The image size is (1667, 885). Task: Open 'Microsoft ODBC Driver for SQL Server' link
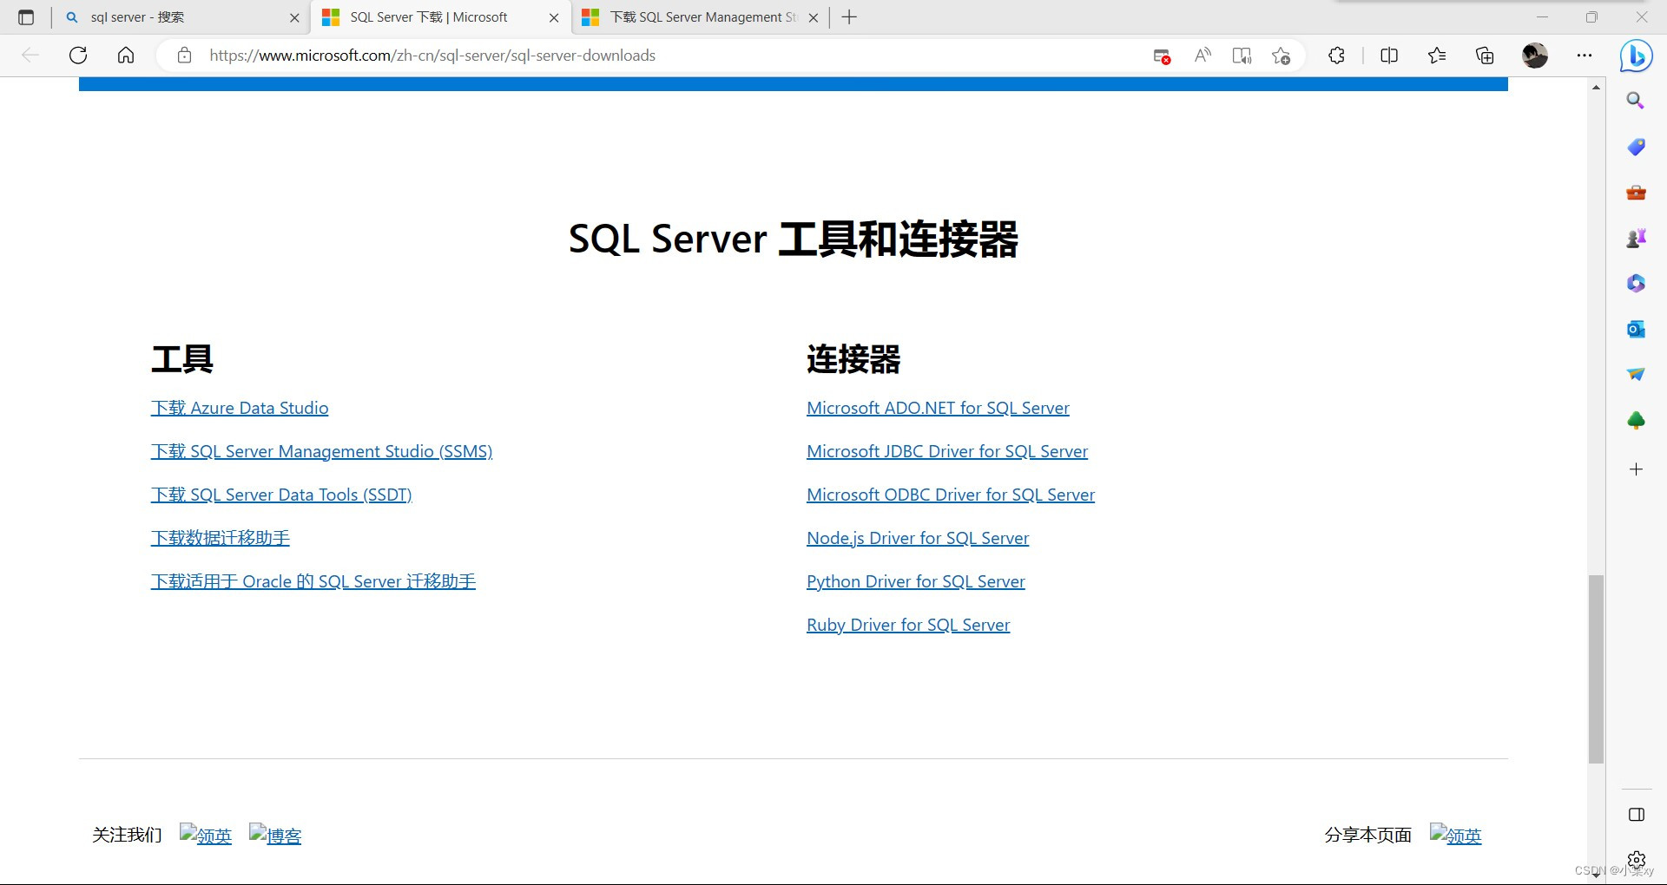[x=951, y=495]
